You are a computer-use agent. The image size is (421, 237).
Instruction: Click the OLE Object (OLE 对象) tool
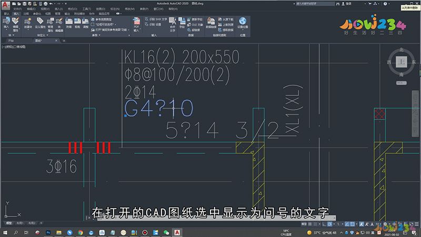(x=195, y=24)
